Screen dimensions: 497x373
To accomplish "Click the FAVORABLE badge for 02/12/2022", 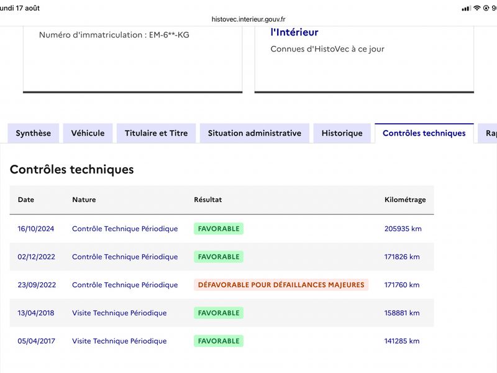I will (x=219, y=257).
